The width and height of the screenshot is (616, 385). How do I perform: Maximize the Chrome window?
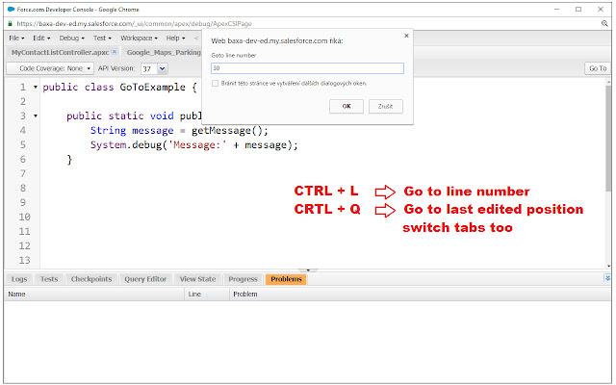(578, 9)
